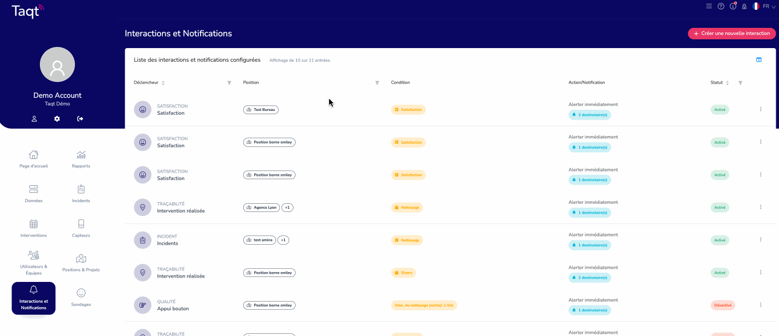Open Positions & Projets
Viewport: 779px width, 336px height.
81,263
